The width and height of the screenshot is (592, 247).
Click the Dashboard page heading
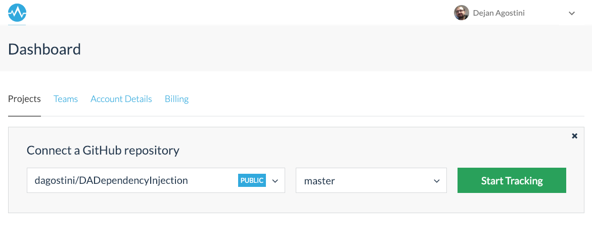click(x=44, y=50)
